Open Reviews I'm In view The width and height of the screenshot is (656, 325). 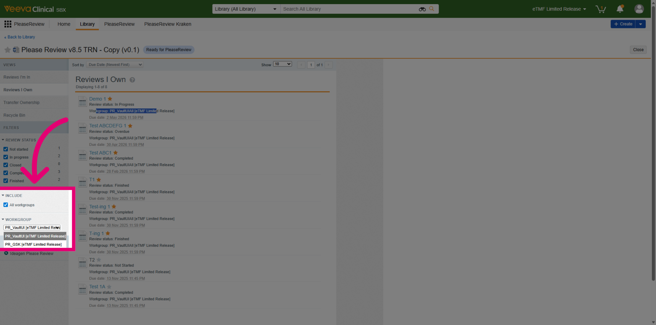34,77
